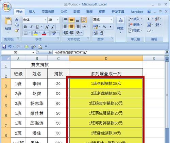Click Excel Help question icon
The width and height of the screenshot is (170, 143).
point(149,12)
